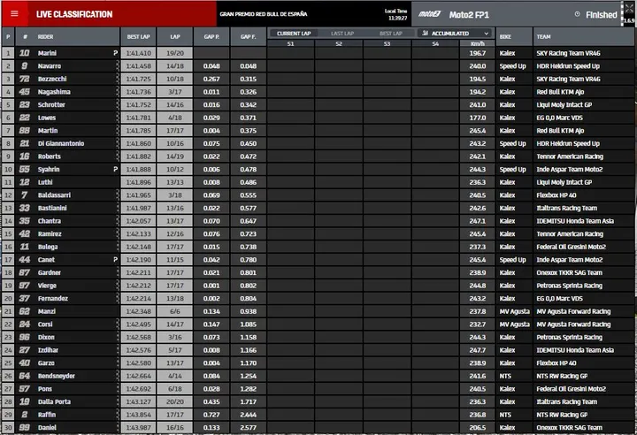This screenshot has height=435, width=637.
Task: Click Red Bull KTM Ajo in Martin's row
Action: point(560,130)
